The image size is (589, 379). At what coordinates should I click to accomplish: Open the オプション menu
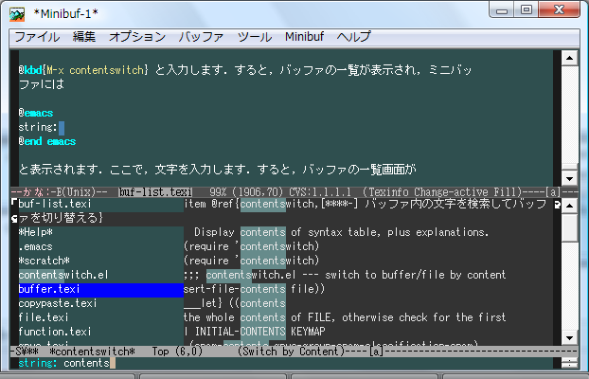[137, 37]
